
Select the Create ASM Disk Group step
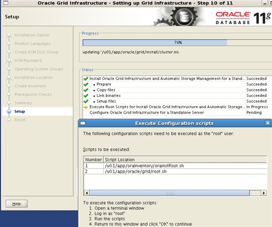tap(36, 52)
